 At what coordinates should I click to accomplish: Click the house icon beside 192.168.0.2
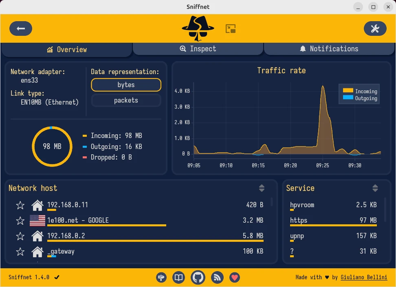37,236
